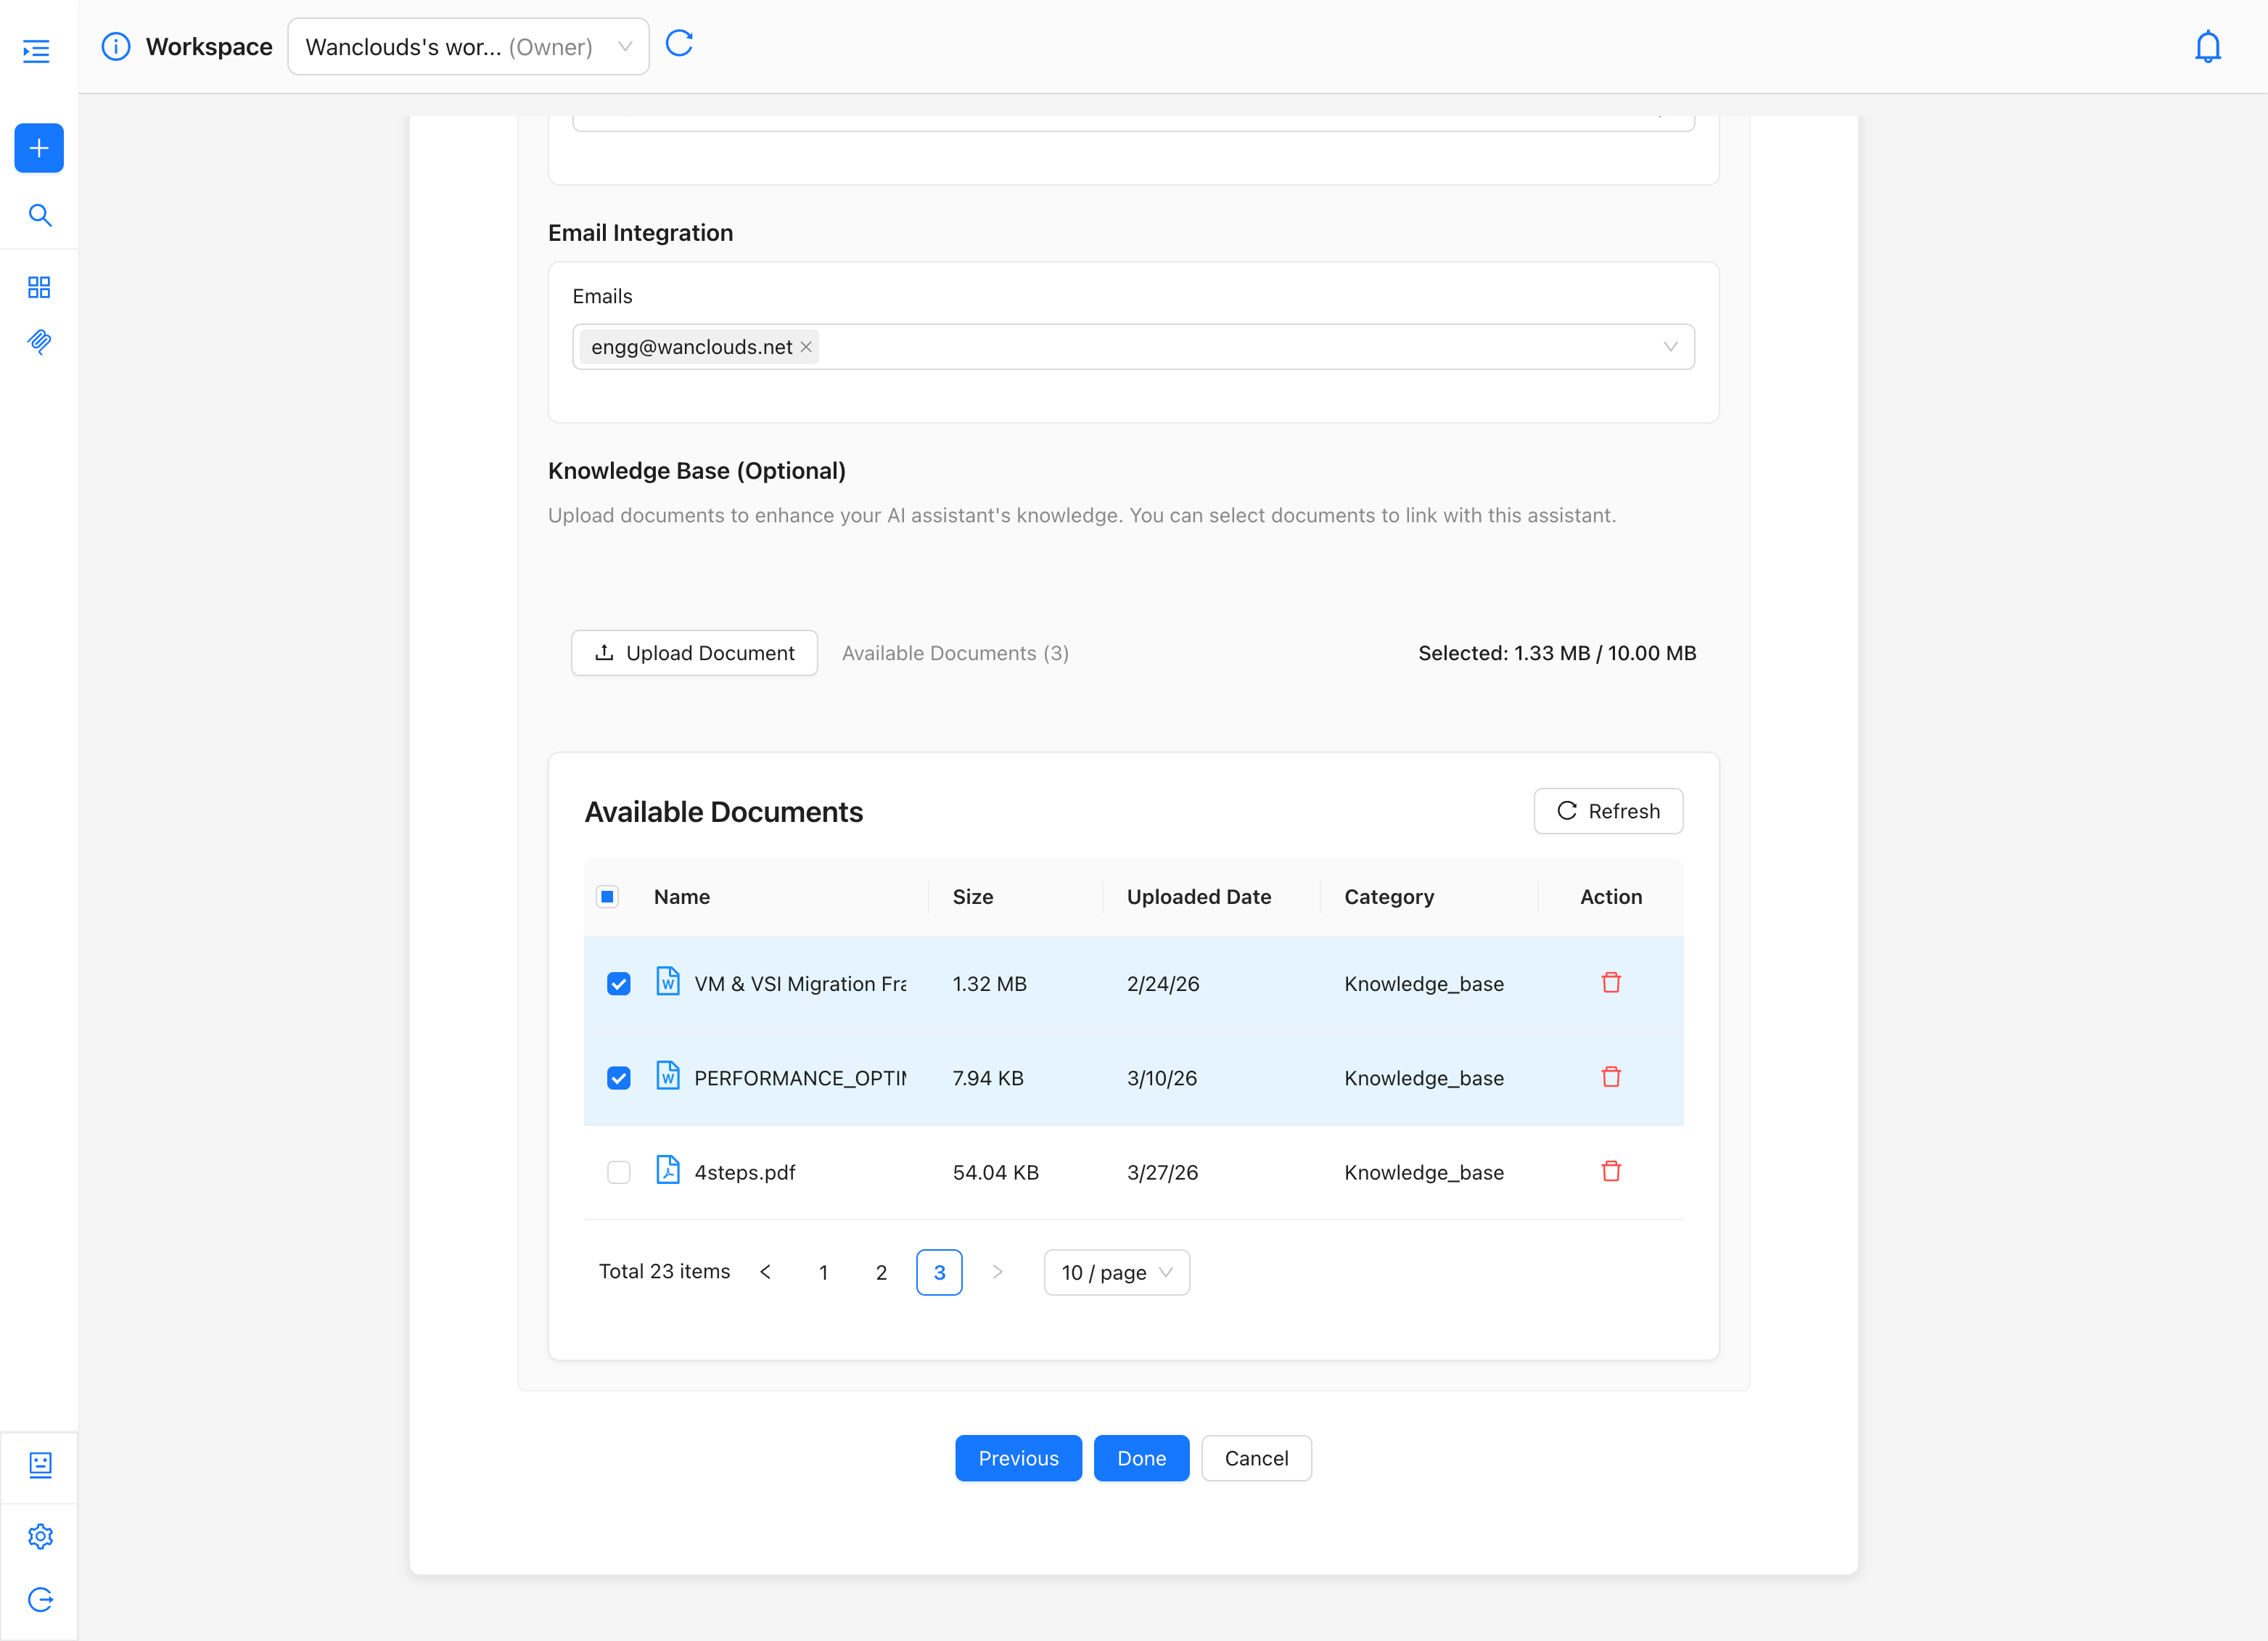The width and height of the screenshot is (2268, 1641).
Task: Open the workspace selector dropdown
Action: point(468,47)
